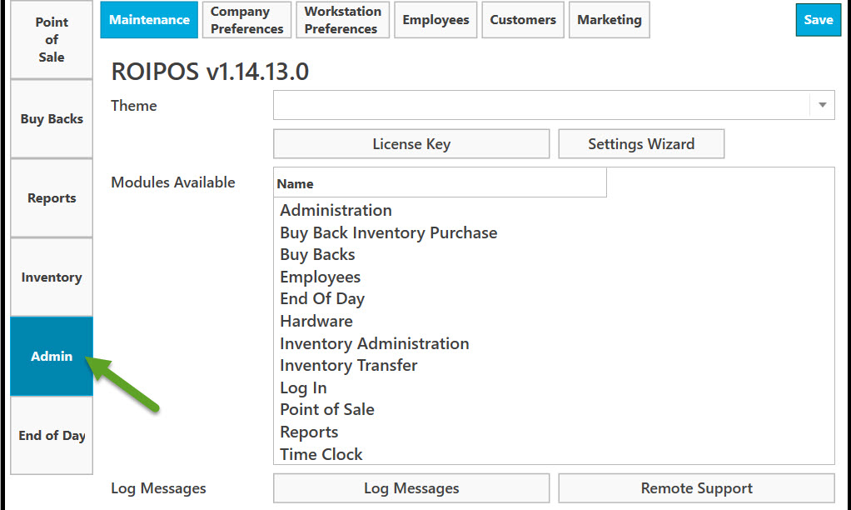
Task: Select the Buy Backs module row
Action: pos(317,255)
